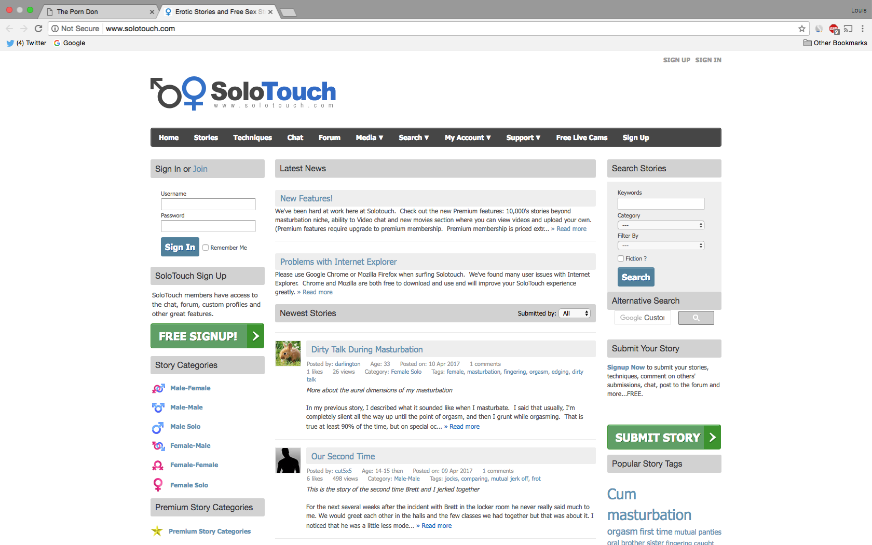Viewport: 872px width, 545px height.
Task: Open the Google bookmark
Action: click(x=70, y=43)
